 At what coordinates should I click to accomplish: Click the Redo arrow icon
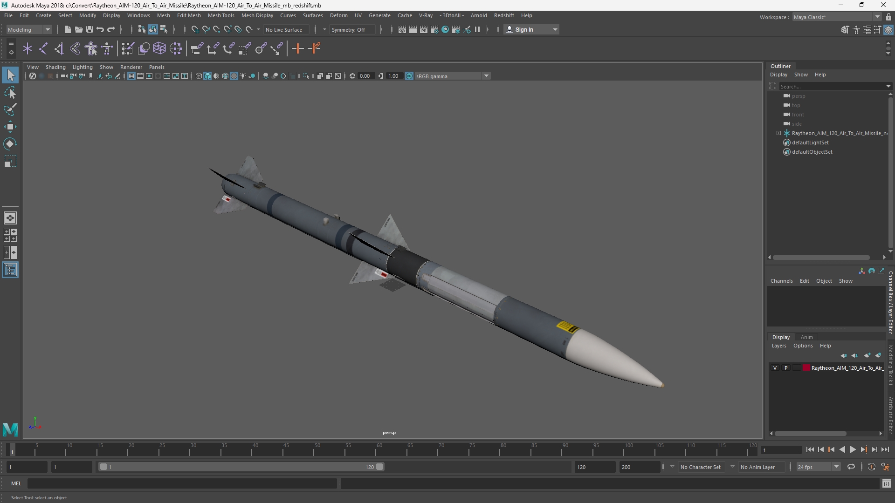coord(111,29)
